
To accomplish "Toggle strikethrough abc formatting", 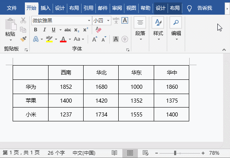I will (68, 30).
